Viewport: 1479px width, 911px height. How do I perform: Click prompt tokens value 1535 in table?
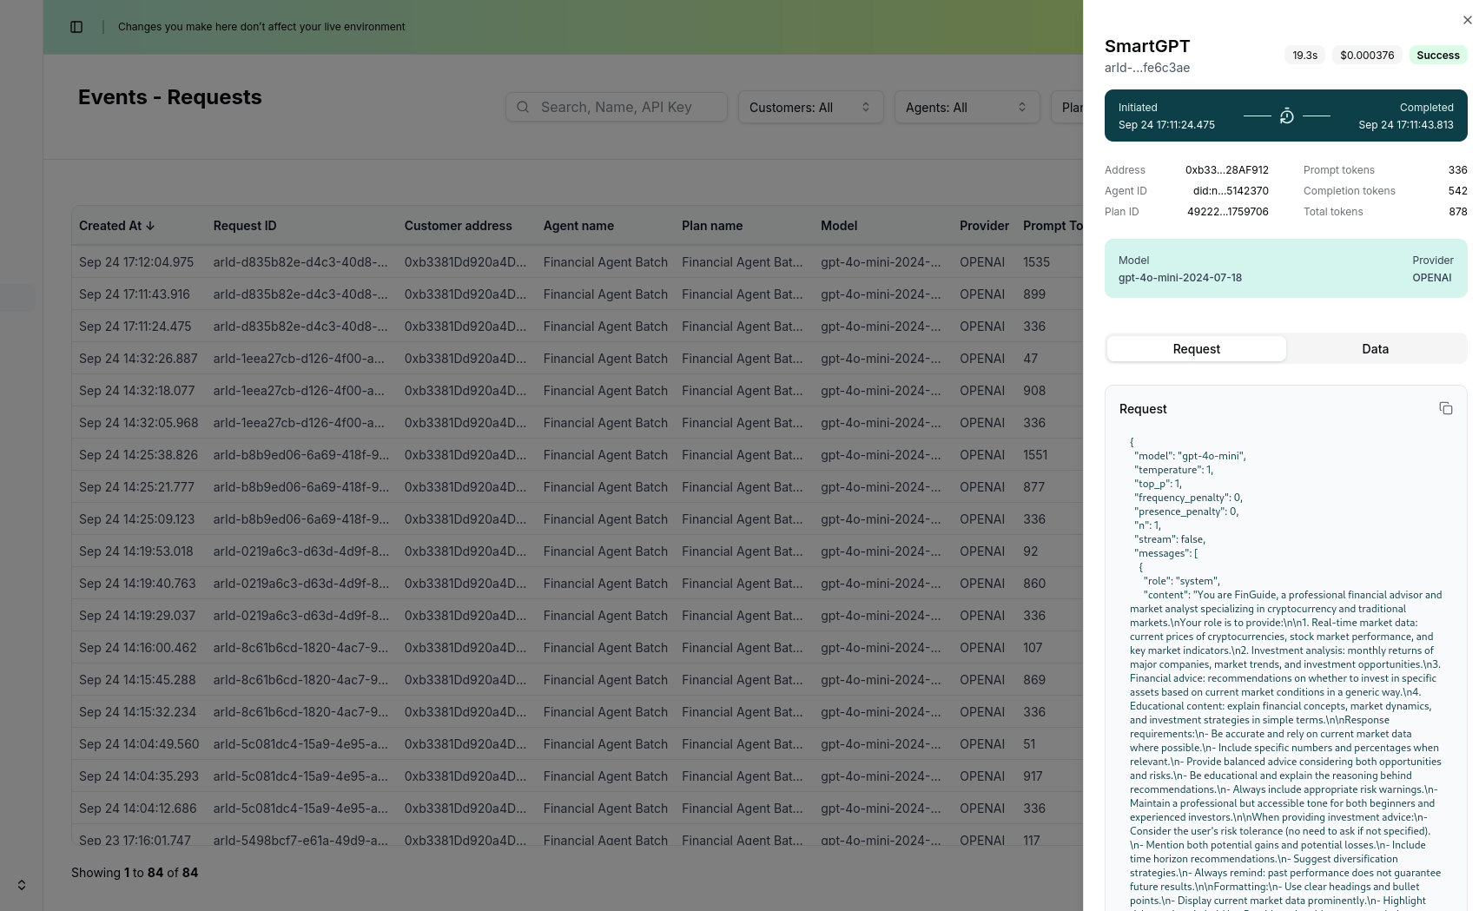1036,262
